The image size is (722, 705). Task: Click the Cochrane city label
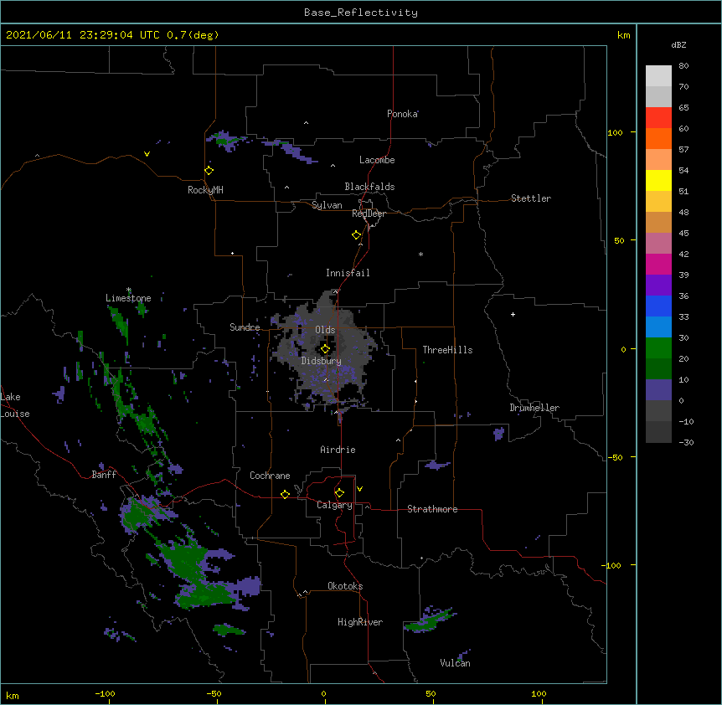(270, 476)
